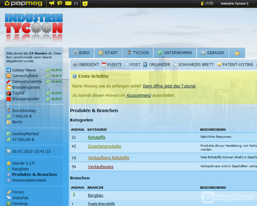Open the Wissensdatenbank link

29,180
